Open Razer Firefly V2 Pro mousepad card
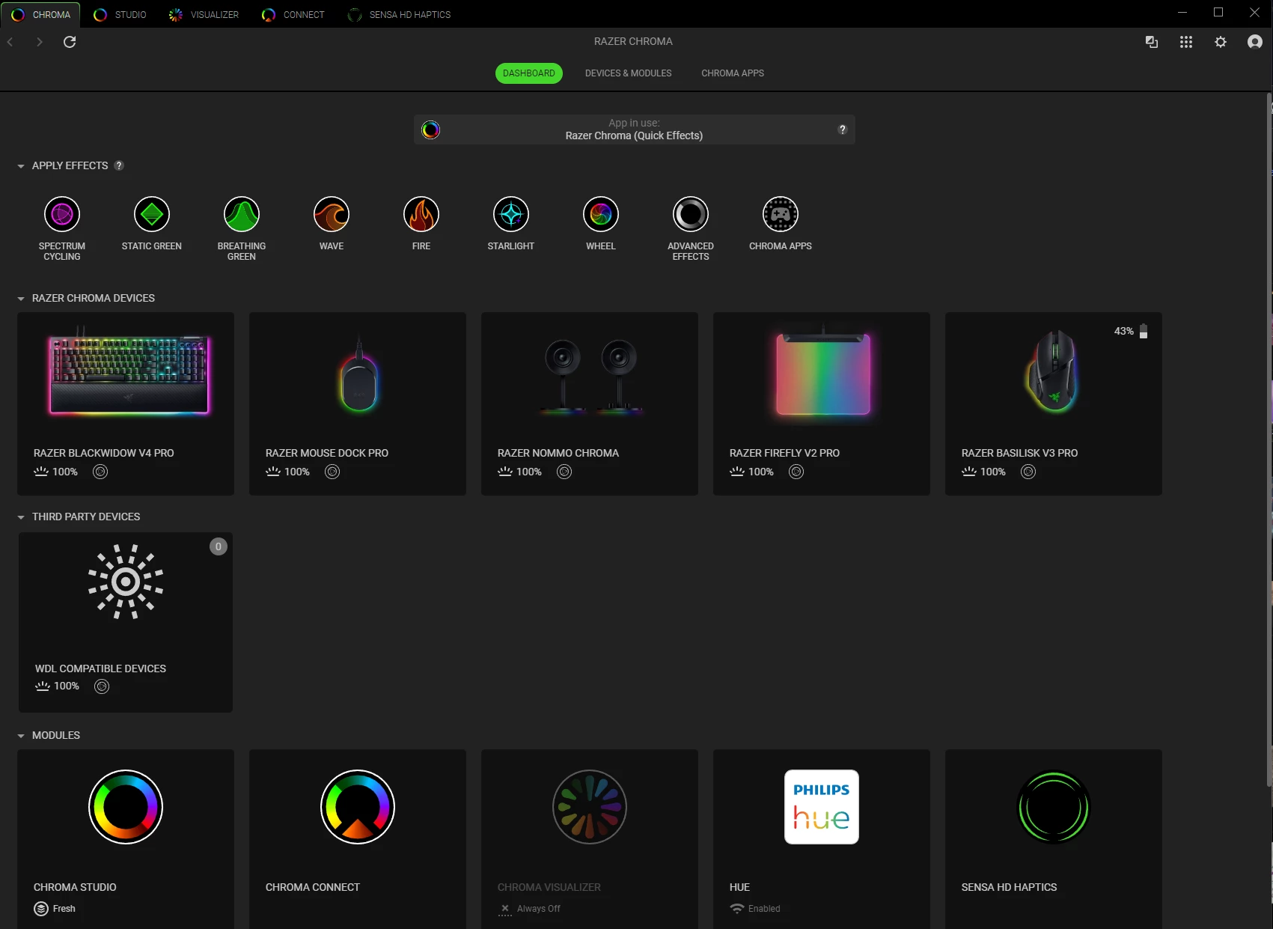This screenshot has width=1273, height=929. click(822, 404)
